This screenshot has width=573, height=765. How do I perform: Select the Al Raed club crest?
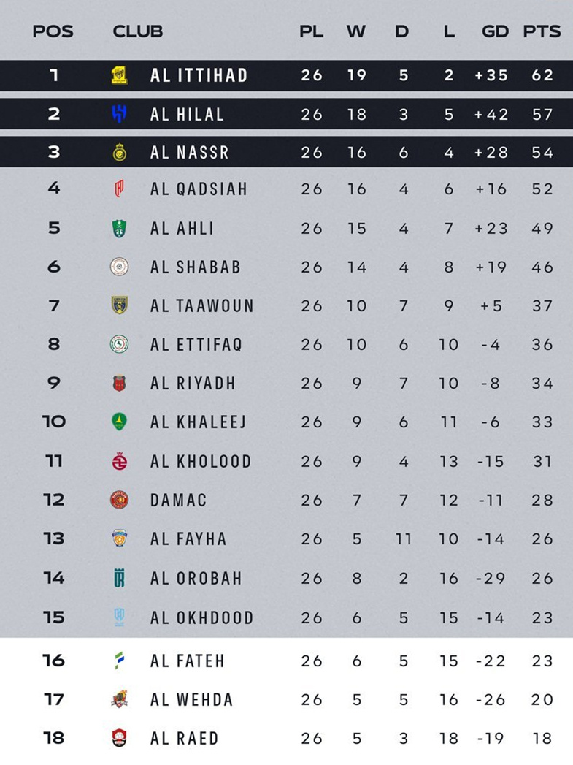[x=120, y=738]
